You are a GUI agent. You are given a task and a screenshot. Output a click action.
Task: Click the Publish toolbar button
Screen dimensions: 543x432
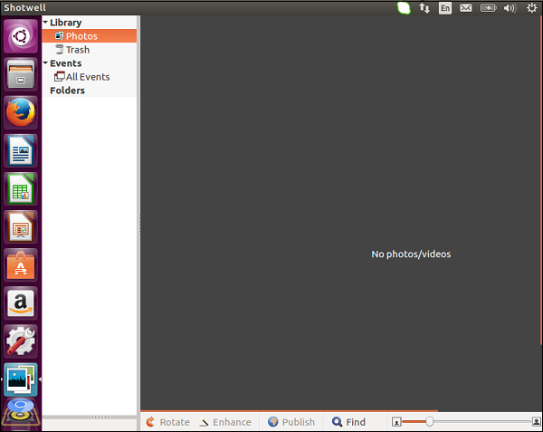pos(291,422)
